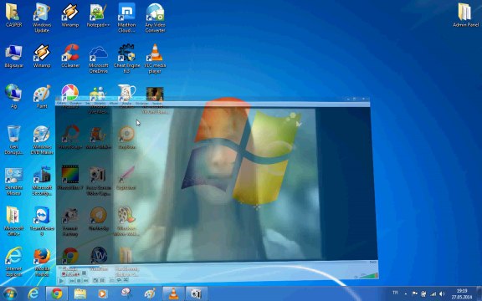
Task: Select the Notepad++ desktop shortcut
Action: [x=98, y=15]
